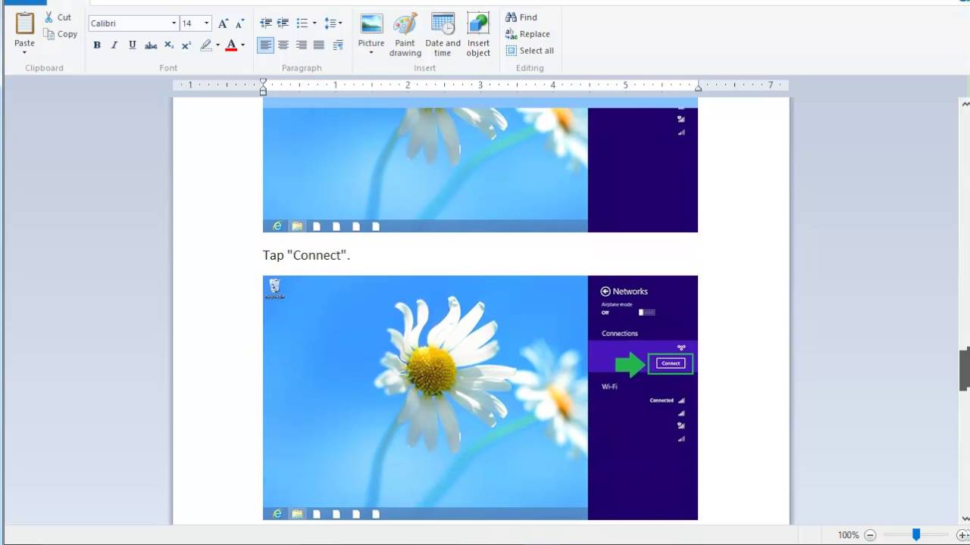The width and height of the screenshot is (970, 545).
Task: Toggle italic formatting
Action: point(114,45)
